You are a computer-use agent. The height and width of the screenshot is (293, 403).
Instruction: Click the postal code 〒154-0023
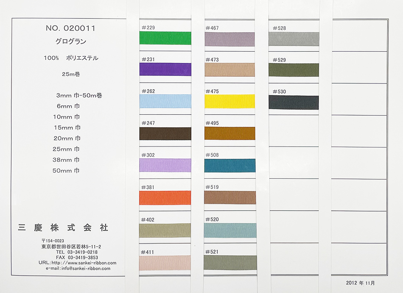click(x=53, y=241)
